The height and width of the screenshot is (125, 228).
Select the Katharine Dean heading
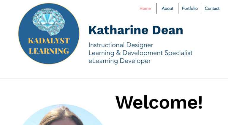tap(136, 30)
